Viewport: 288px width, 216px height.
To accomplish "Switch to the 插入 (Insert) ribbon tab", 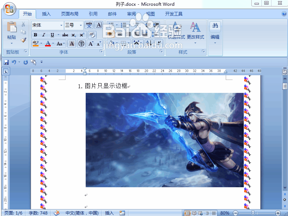I will pyautogui.click(x=46, y=14).
